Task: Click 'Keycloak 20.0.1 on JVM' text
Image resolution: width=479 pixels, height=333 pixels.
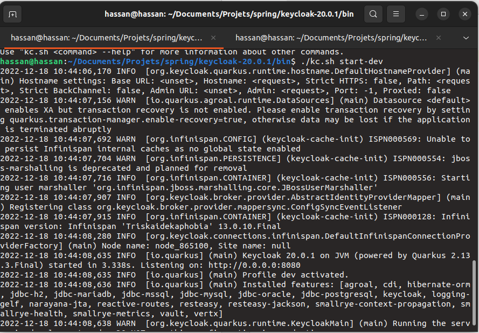Action: [x=295, y=255]
